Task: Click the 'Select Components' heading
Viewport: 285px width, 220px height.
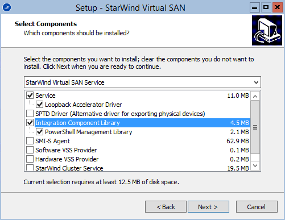Action: pyautogui.click(x=46, y=24)
